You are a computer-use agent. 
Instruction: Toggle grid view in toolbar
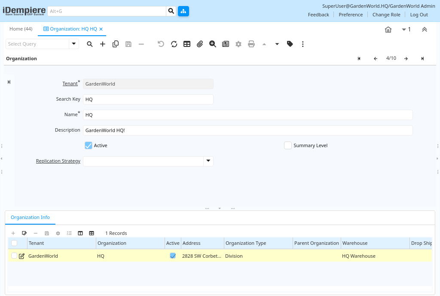(187, 44)
